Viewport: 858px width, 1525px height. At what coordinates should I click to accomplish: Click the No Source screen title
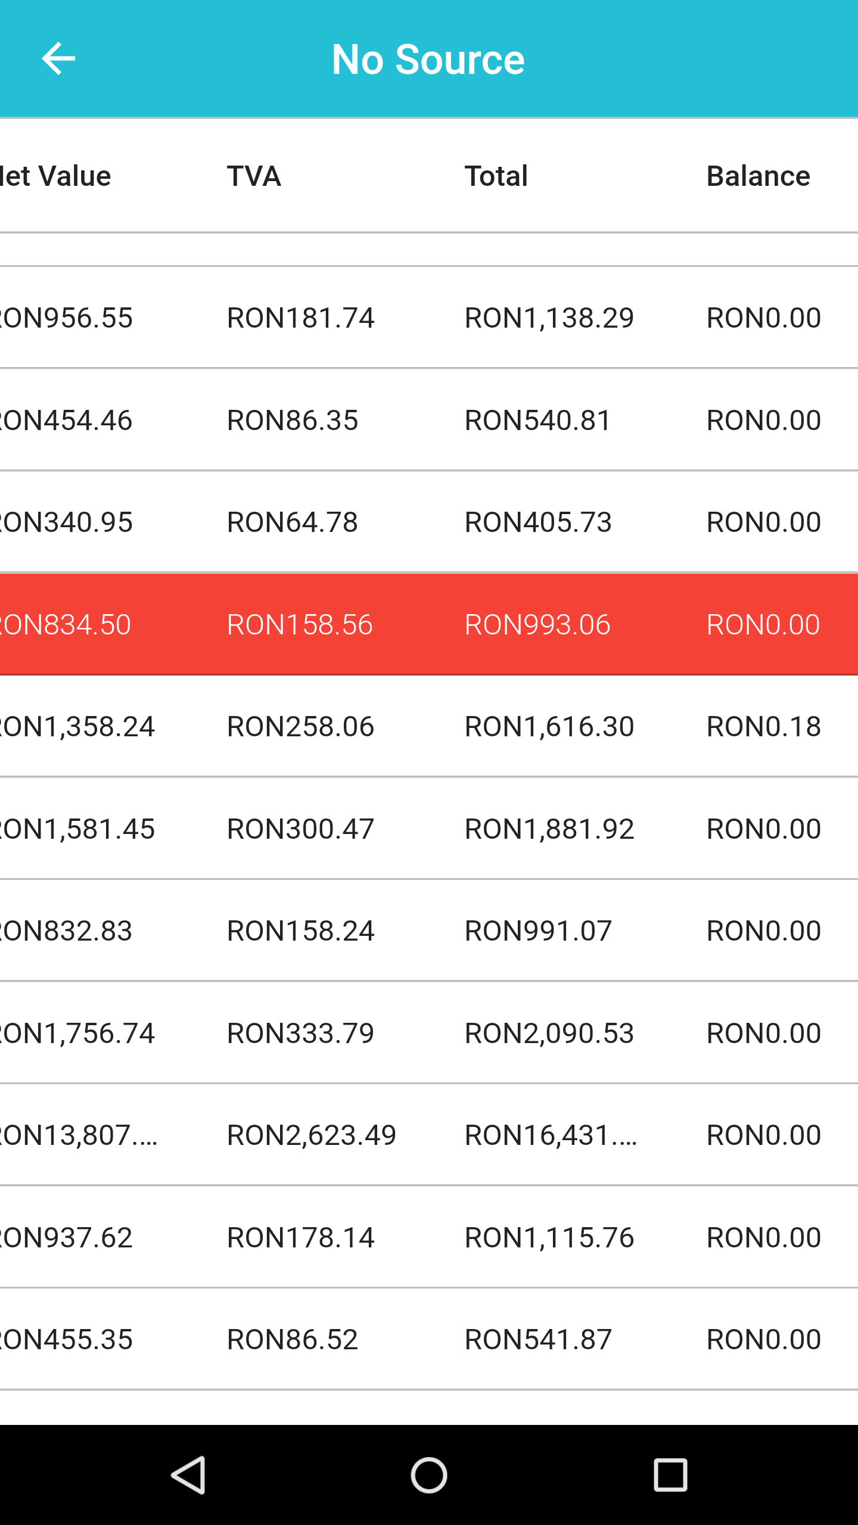click(428, 60)
